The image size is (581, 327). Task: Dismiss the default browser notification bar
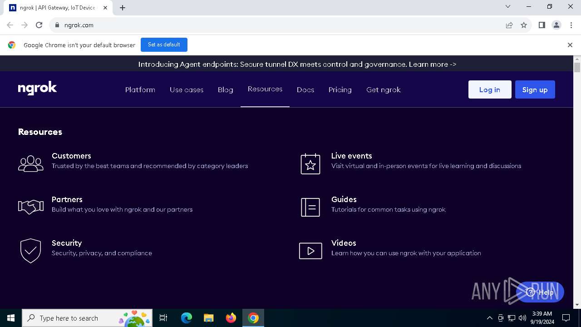(x=570, y=45)
